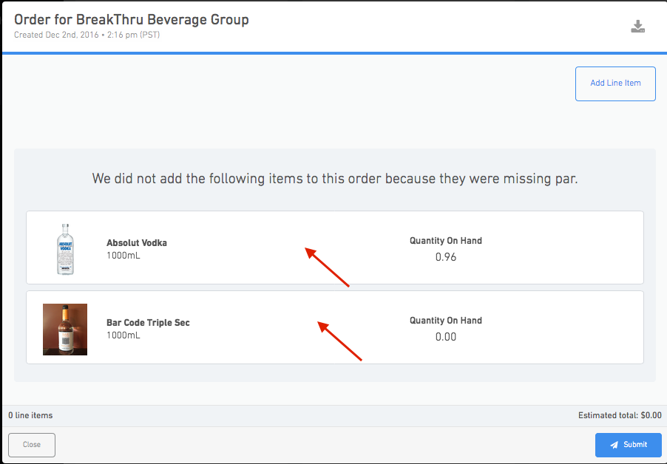Click the 0.96 quantity on hand value

446,257
